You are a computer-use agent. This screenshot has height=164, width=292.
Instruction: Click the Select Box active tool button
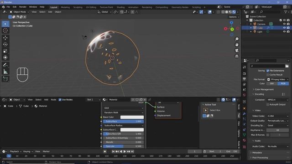pos(206,110)
